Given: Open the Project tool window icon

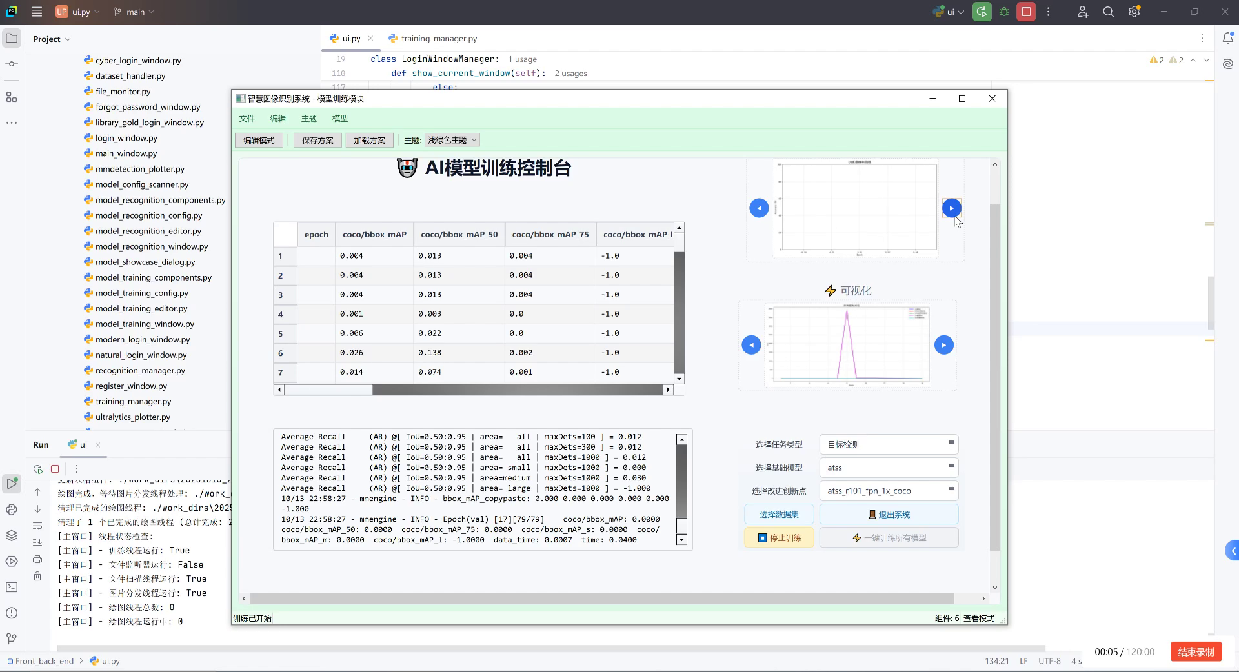Looking at the screenshot, I should point(12,39).
